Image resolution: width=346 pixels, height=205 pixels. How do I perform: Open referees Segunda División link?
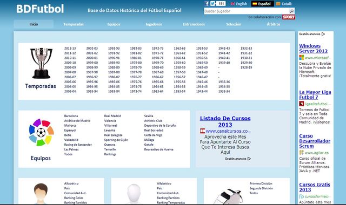click(261, 188)
